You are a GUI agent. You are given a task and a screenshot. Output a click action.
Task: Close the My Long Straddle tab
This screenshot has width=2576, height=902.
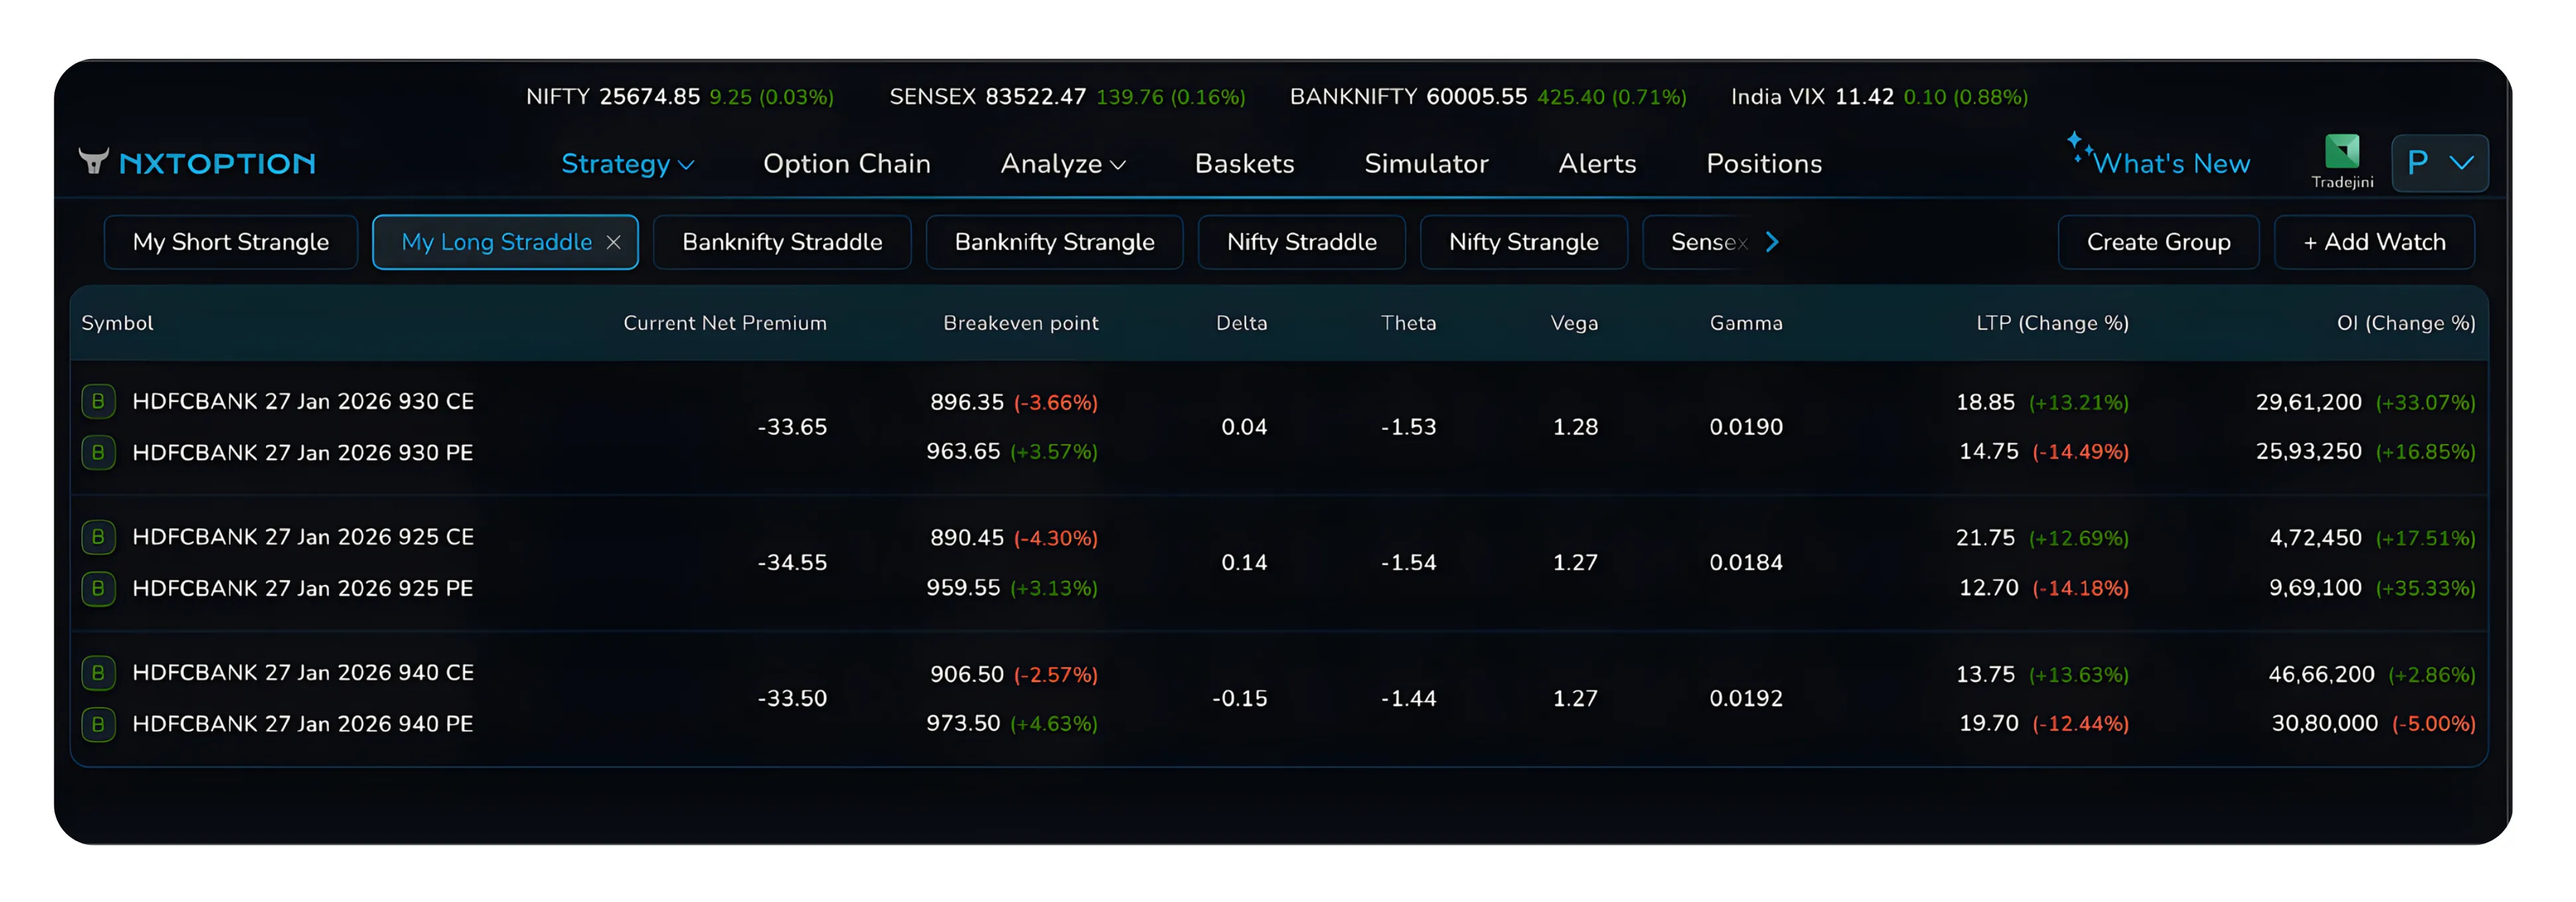pos(614,241)
